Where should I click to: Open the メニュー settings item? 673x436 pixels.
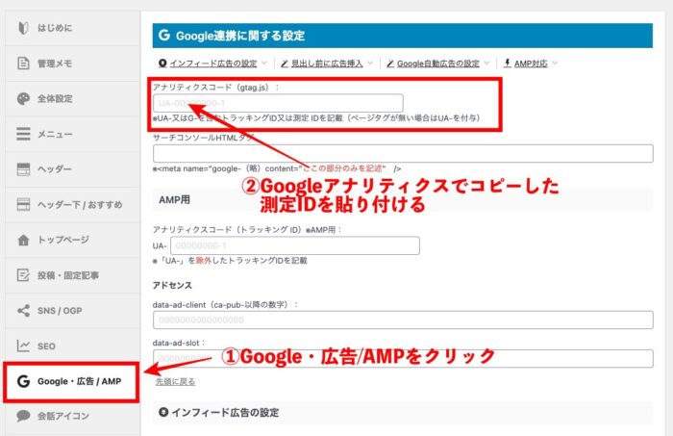click(x=72, y=134)
